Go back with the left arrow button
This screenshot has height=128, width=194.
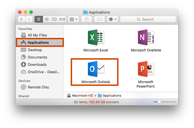click(x=22, y=19)
